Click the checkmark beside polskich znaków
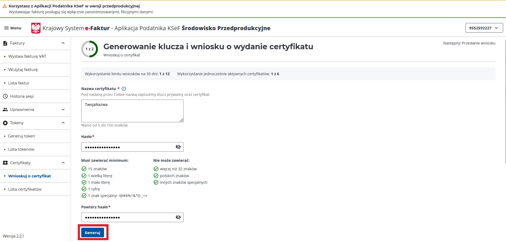Viewport: 506px width, 242px height. click(156, 176)
